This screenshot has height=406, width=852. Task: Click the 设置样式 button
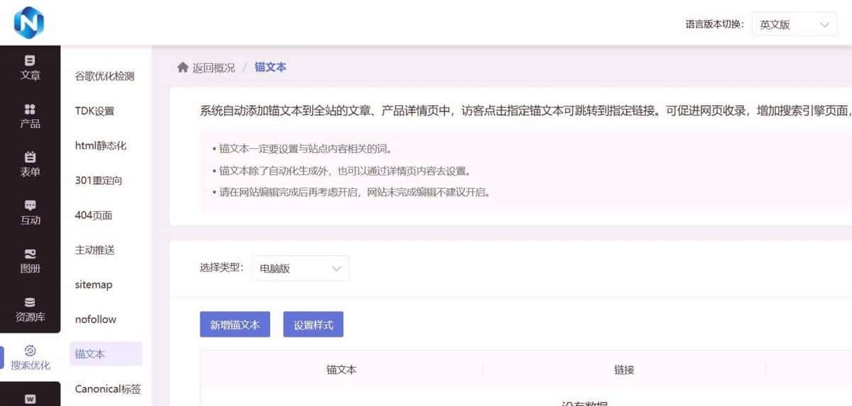point(313,325)
